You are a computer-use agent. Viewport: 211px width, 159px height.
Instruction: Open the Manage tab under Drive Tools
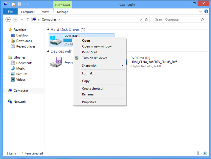point(63,12)
